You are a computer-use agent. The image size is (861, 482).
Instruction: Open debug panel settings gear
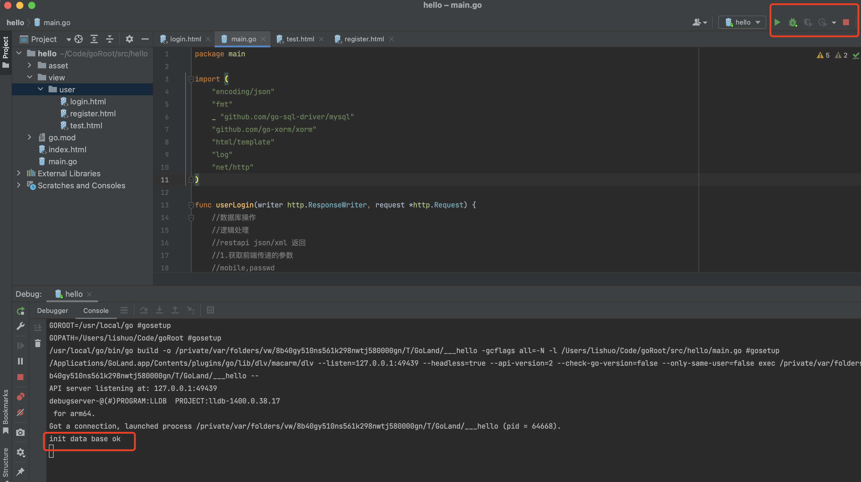[20, 452]
